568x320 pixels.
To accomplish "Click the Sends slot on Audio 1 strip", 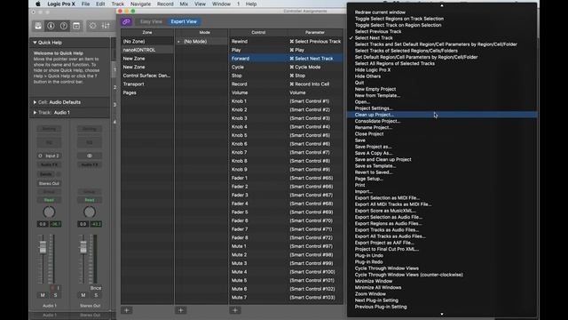I will 46,174.
